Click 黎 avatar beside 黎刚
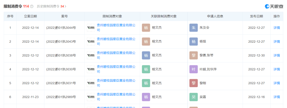 point(193,83)
